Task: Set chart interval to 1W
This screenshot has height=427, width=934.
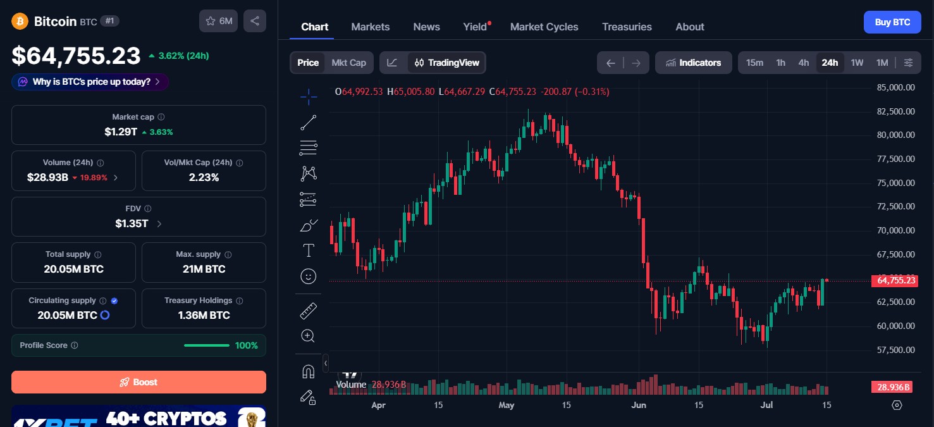Action: pyautogui.click(x=857, y=63)
